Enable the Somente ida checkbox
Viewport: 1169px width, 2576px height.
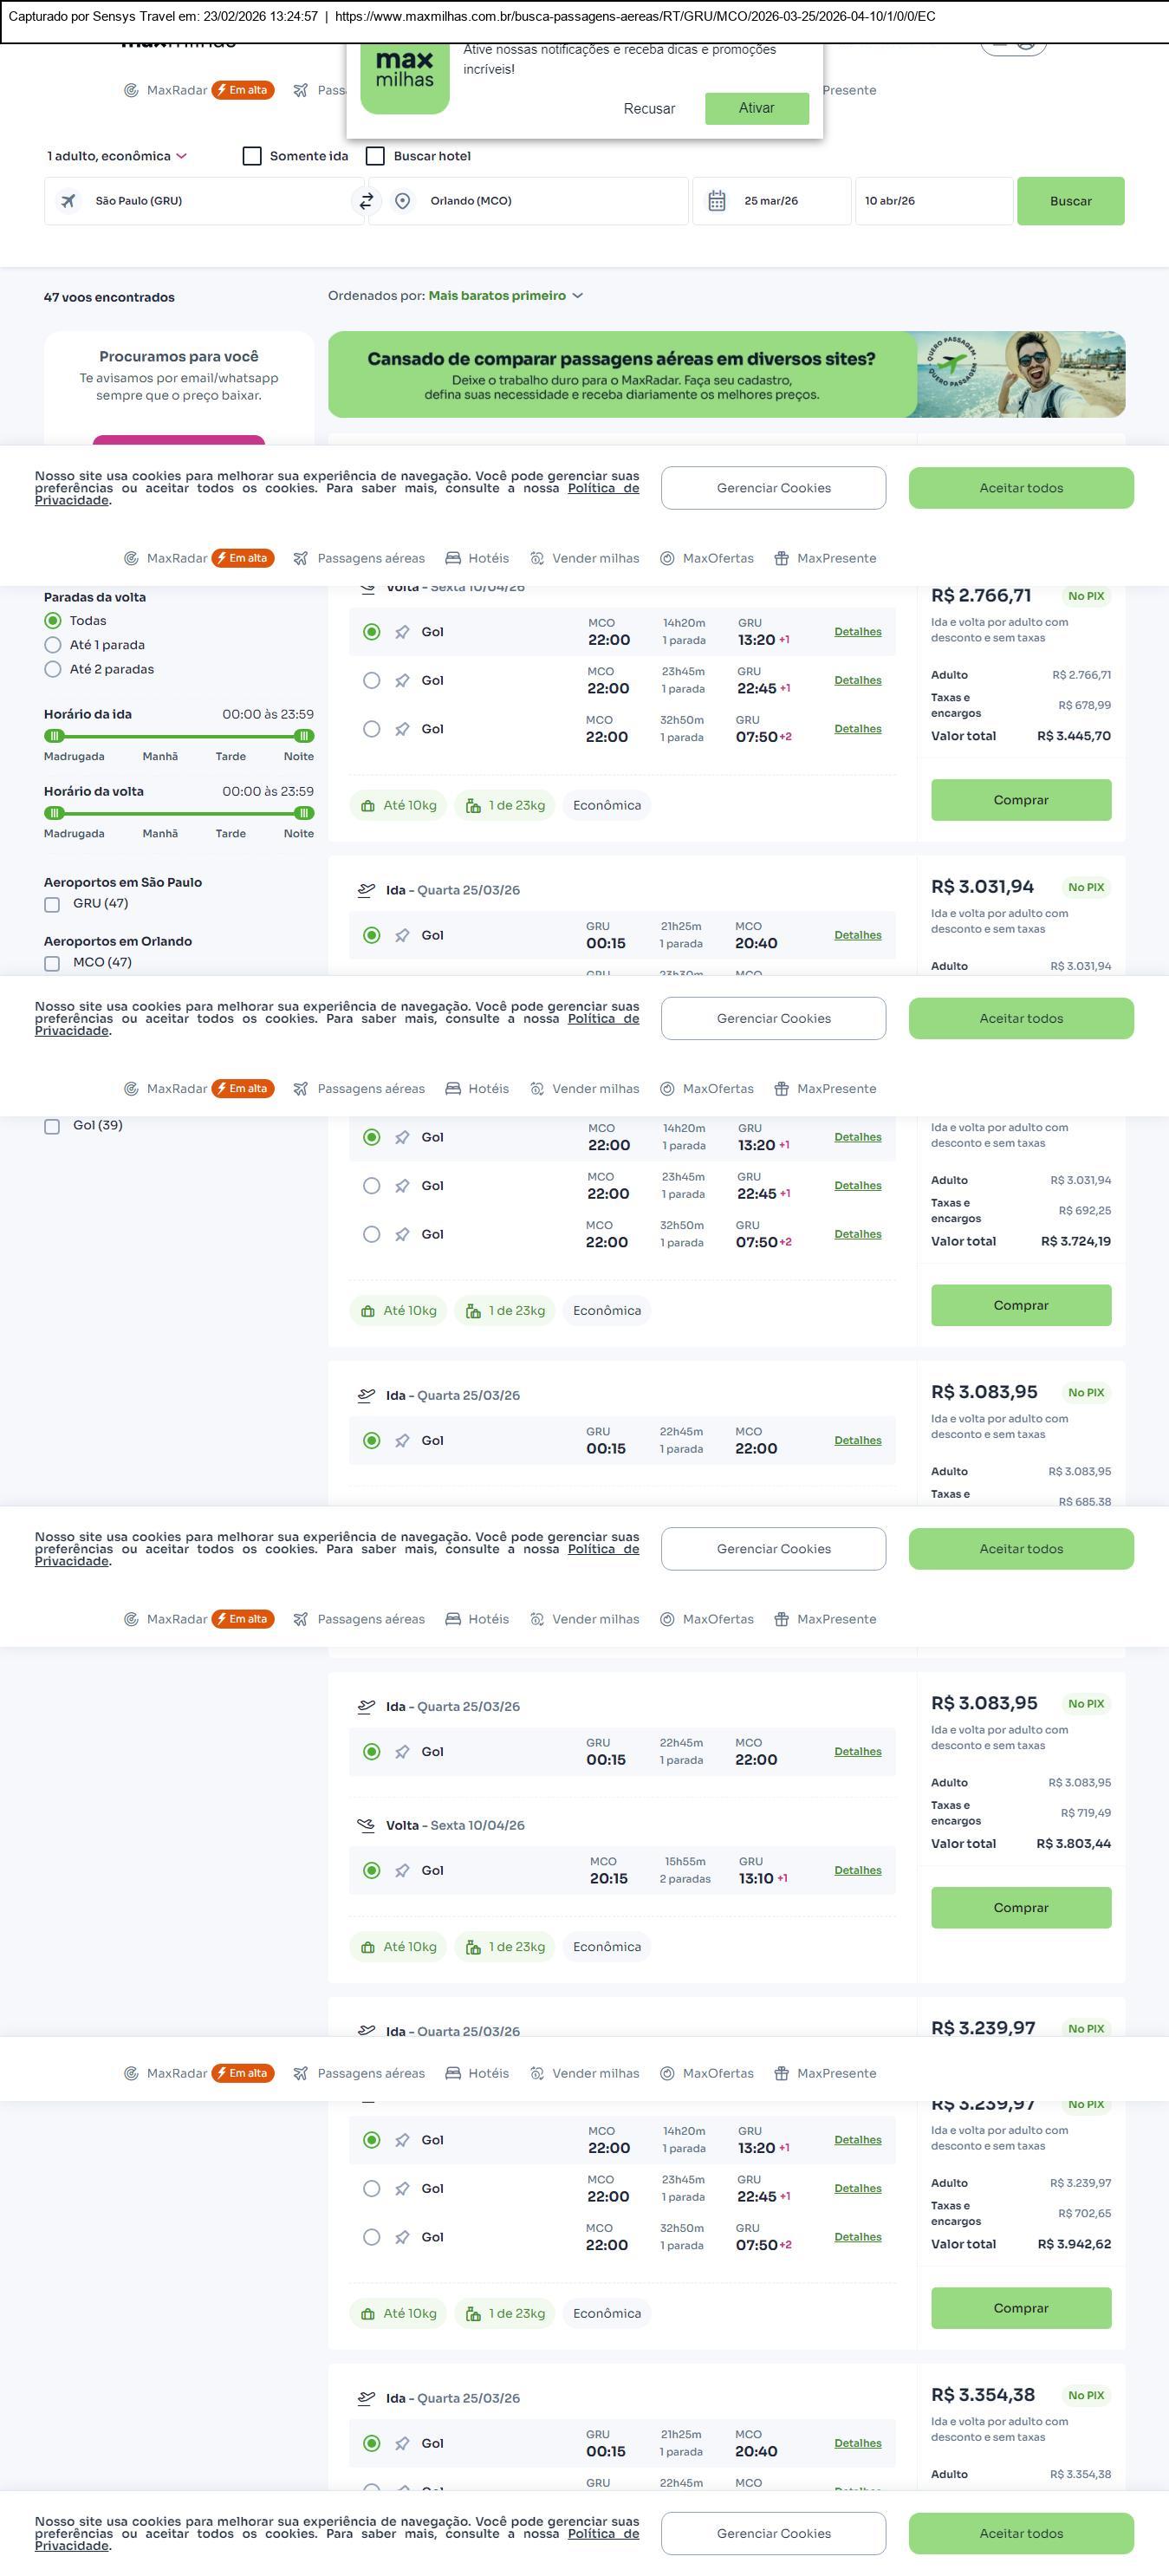click(x=252, y=156)
